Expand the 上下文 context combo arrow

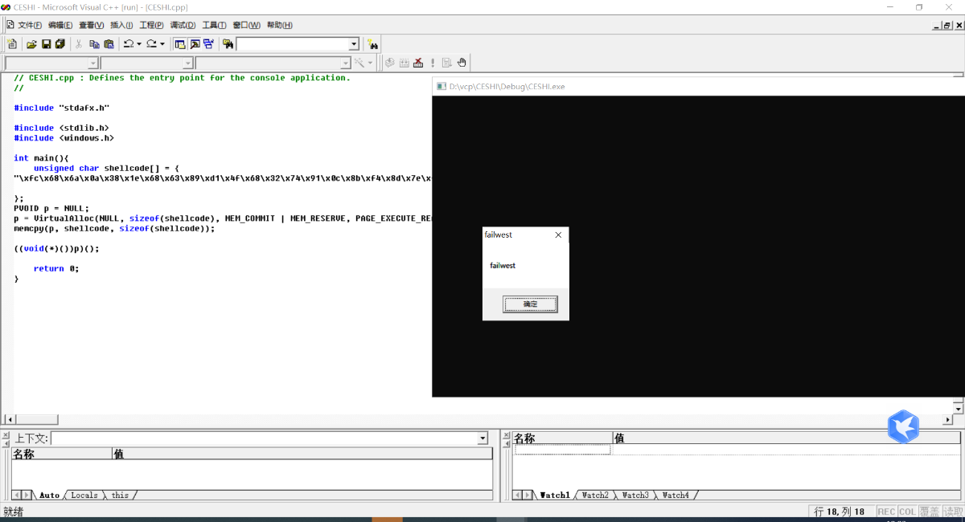pyautogui.click(x=482, y=438)
